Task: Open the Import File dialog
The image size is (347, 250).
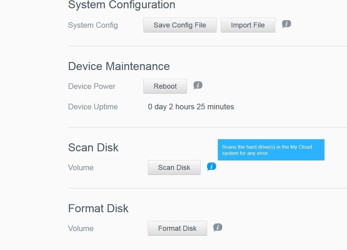Action: 248,25
